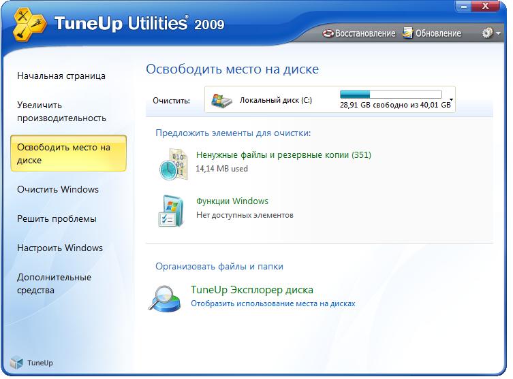Open Ненужные файлы и резервные копии (351)
Screen dimensions: 513x379
coord(283,155)
